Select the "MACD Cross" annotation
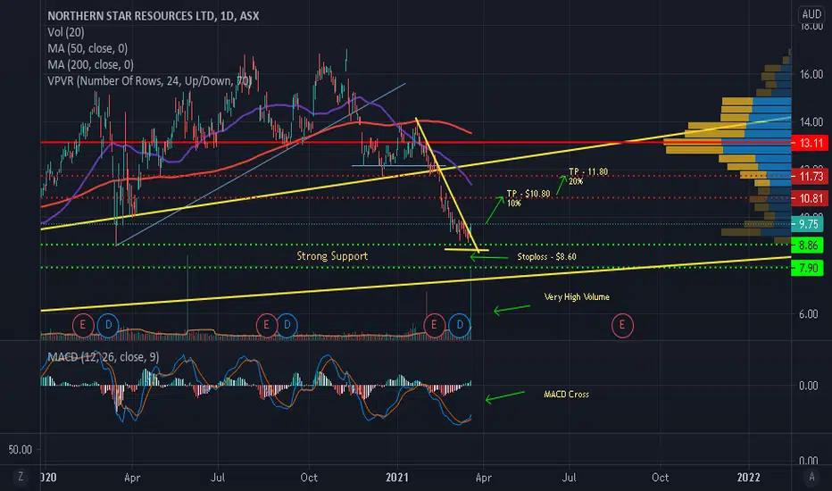832x491 pixels. tap(566, 395)
